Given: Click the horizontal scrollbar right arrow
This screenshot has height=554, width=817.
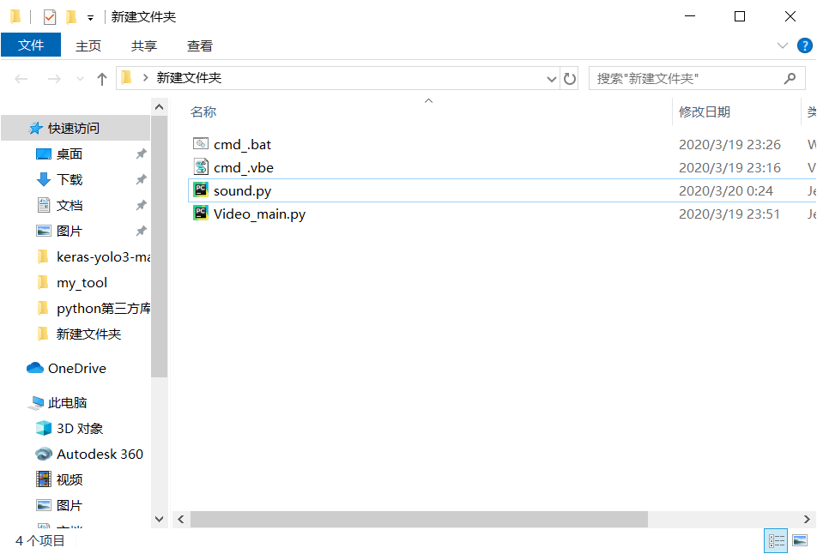Looking at the screenshot, I should tap(807, 519).
